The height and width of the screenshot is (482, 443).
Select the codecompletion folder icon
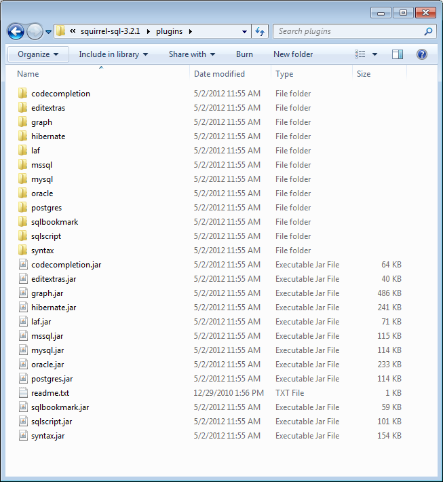pos(22,93)
